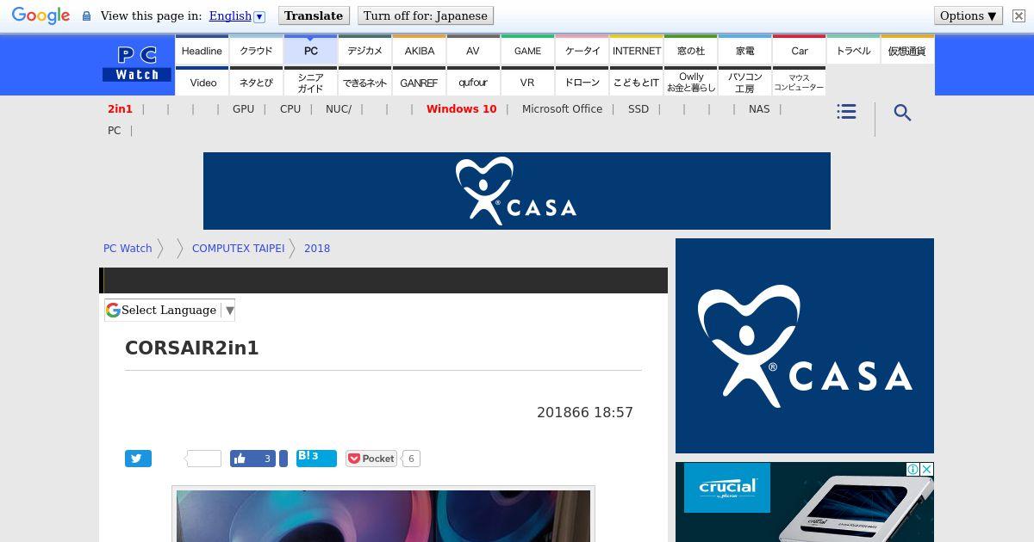The width and height of the screenshot is (1034, 542).
Task: Open the GANREF tab
Action: (x=420, y=83)
